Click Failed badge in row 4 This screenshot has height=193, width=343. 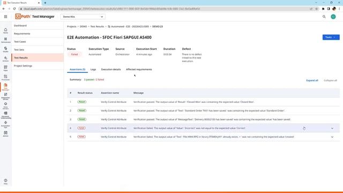pyautogui.click(x=81, y=128)
